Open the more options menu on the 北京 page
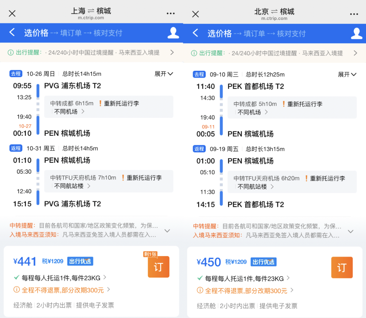This screenshot has width=366, height=318. (354, 14)
